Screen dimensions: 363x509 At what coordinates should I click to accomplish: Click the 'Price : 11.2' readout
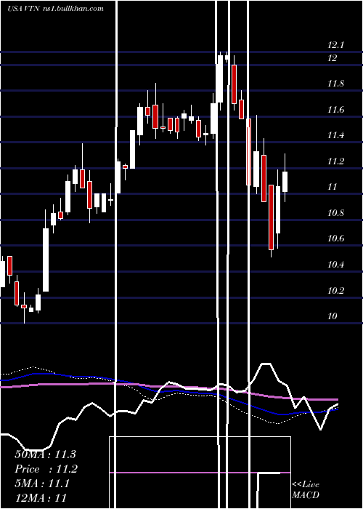coord(46,469)
